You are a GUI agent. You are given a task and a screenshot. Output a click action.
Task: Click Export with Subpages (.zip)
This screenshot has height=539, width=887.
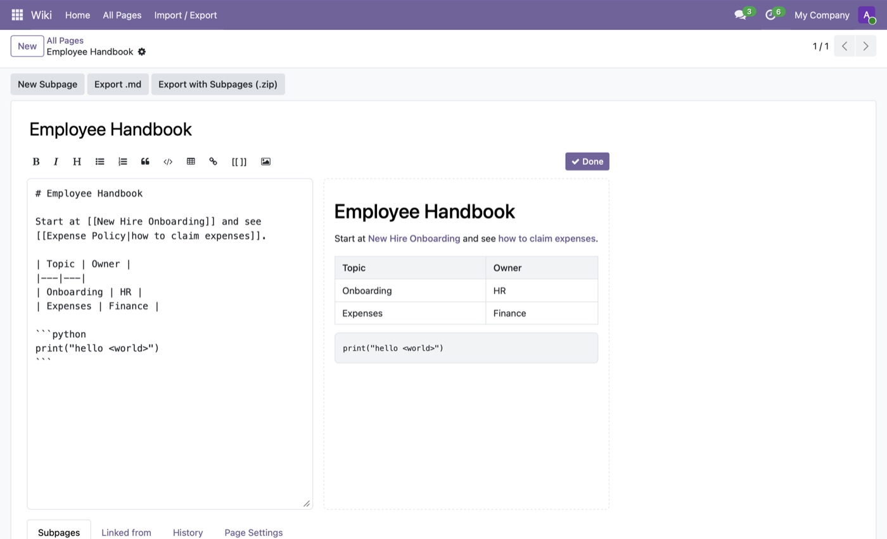pos(218,84)
